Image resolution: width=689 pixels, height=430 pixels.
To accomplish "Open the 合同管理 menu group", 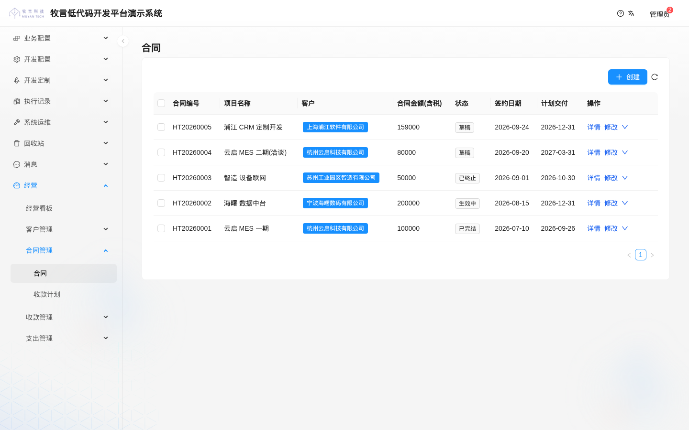I will (x=64, y=250).
